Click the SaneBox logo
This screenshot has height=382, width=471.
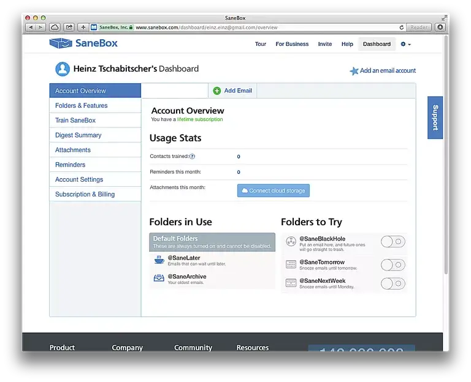click(83, 43)
